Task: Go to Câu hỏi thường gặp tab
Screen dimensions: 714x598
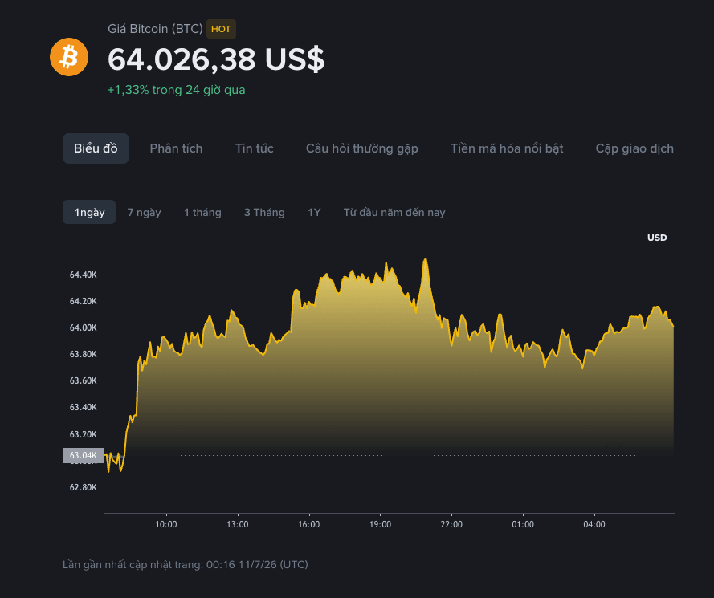Action: [362, 148]
